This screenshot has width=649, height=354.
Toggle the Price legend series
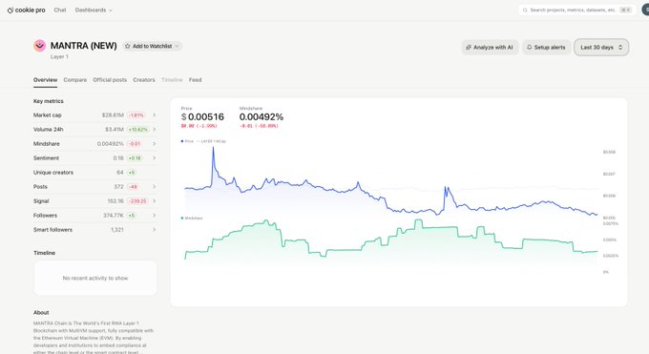tap(187, 141)
